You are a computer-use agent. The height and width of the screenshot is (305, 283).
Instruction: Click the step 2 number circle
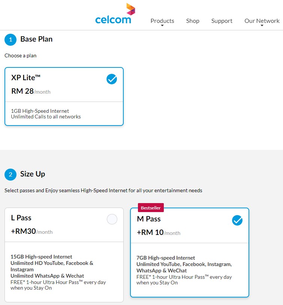click(x=10, y=174)
